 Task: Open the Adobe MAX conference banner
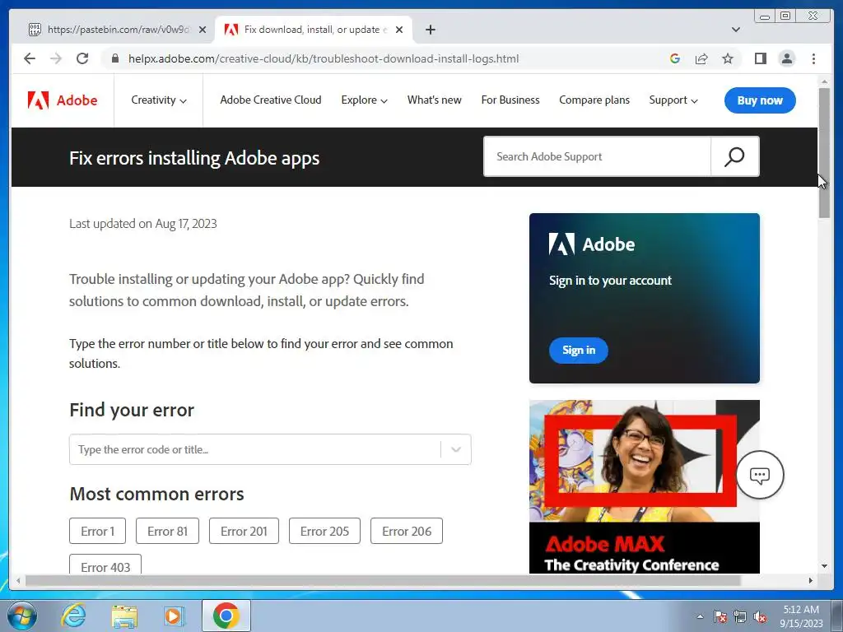tap(644, 487)
